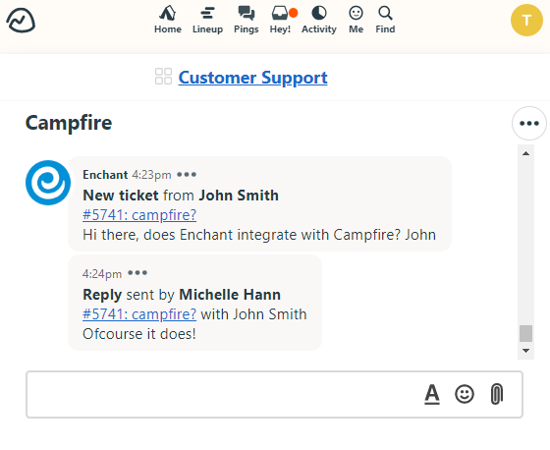Open emoji picker in message box

coord(465,394)
